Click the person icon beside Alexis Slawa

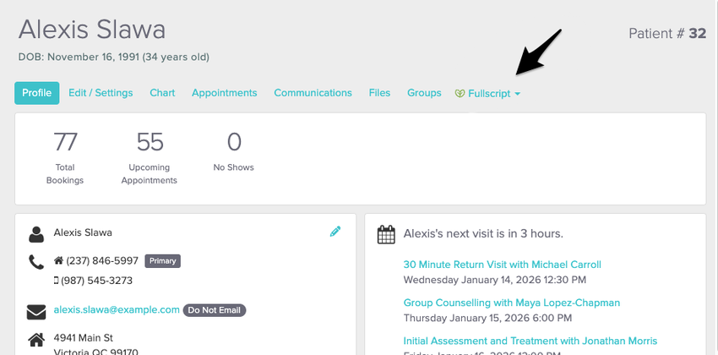tap(36, 233)
